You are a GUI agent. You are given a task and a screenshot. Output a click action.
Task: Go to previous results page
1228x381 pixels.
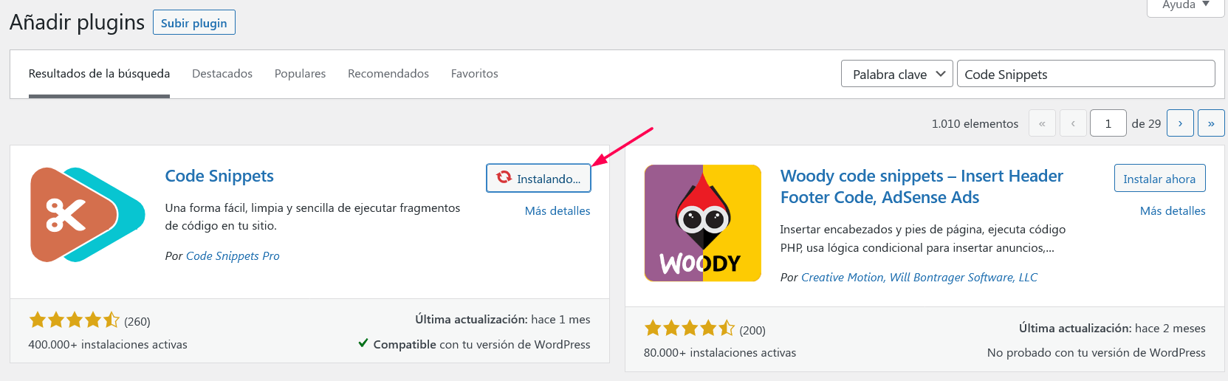1073,123
